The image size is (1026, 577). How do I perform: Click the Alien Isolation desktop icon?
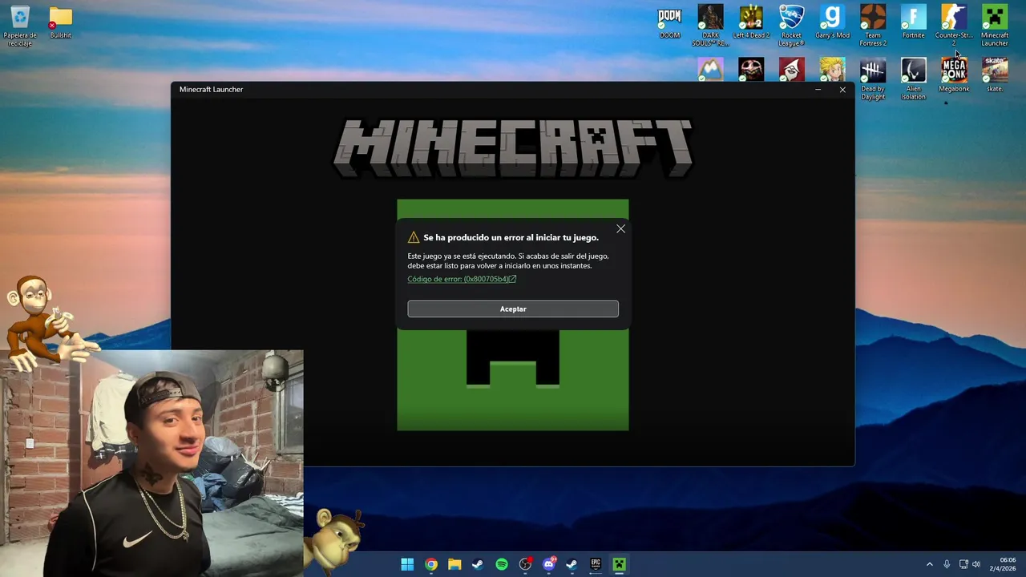913,79
